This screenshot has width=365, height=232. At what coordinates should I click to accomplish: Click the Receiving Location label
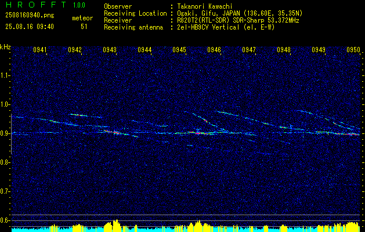point(135,13)
